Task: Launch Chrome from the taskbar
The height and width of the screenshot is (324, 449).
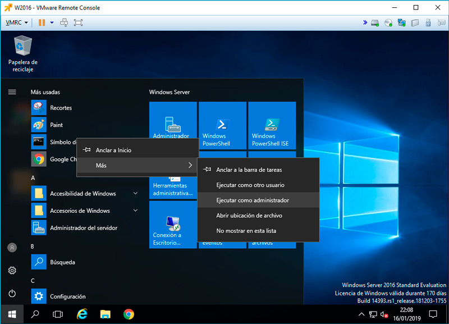Action: (129, 314)
